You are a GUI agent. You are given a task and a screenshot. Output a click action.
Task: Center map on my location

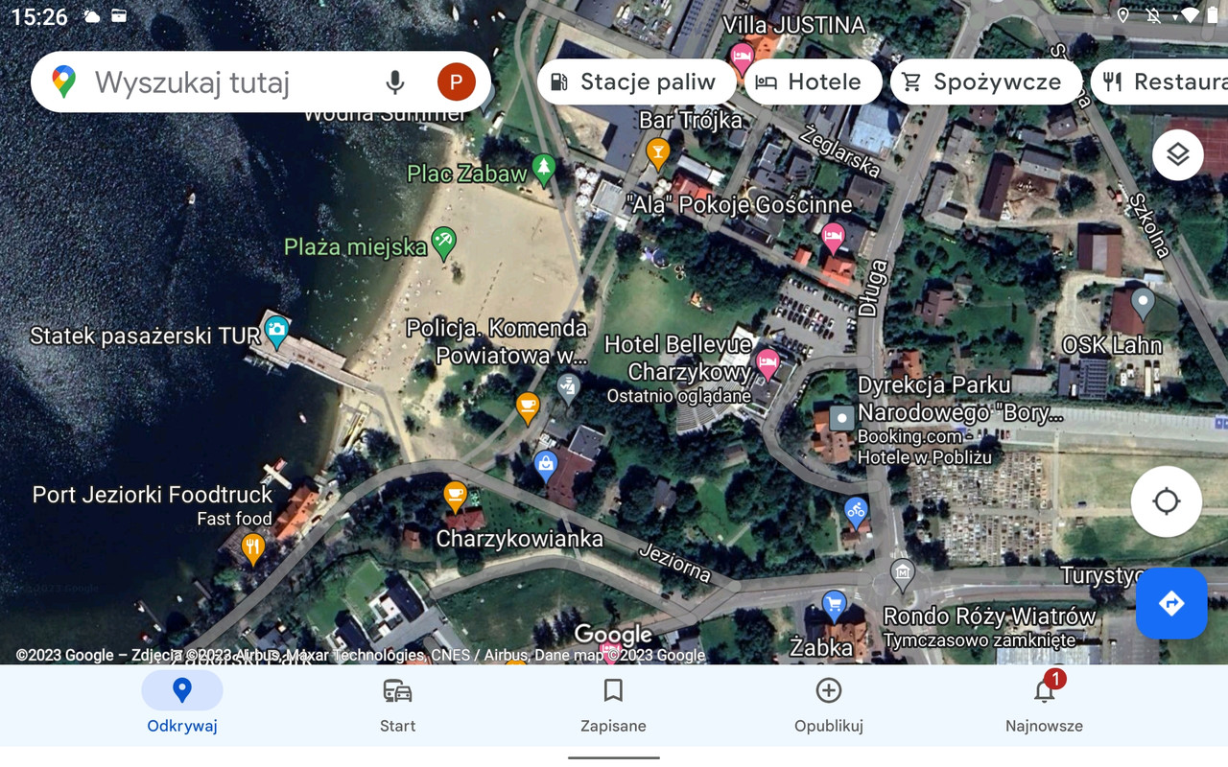(1166, 501)
